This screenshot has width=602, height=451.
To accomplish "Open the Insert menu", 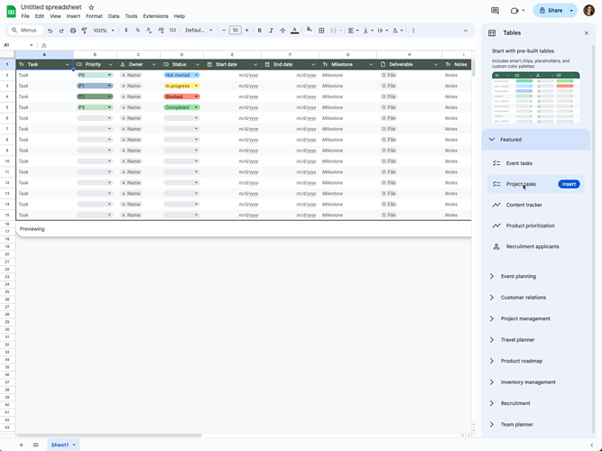I will [73, 16].
